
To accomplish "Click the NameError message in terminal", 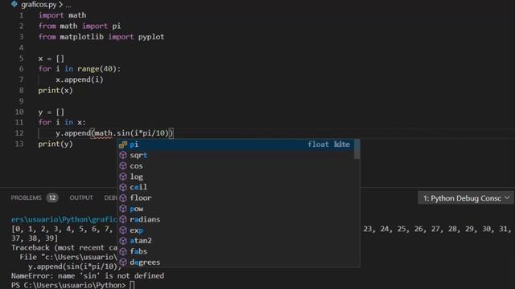I will click(x=88, y=276).
